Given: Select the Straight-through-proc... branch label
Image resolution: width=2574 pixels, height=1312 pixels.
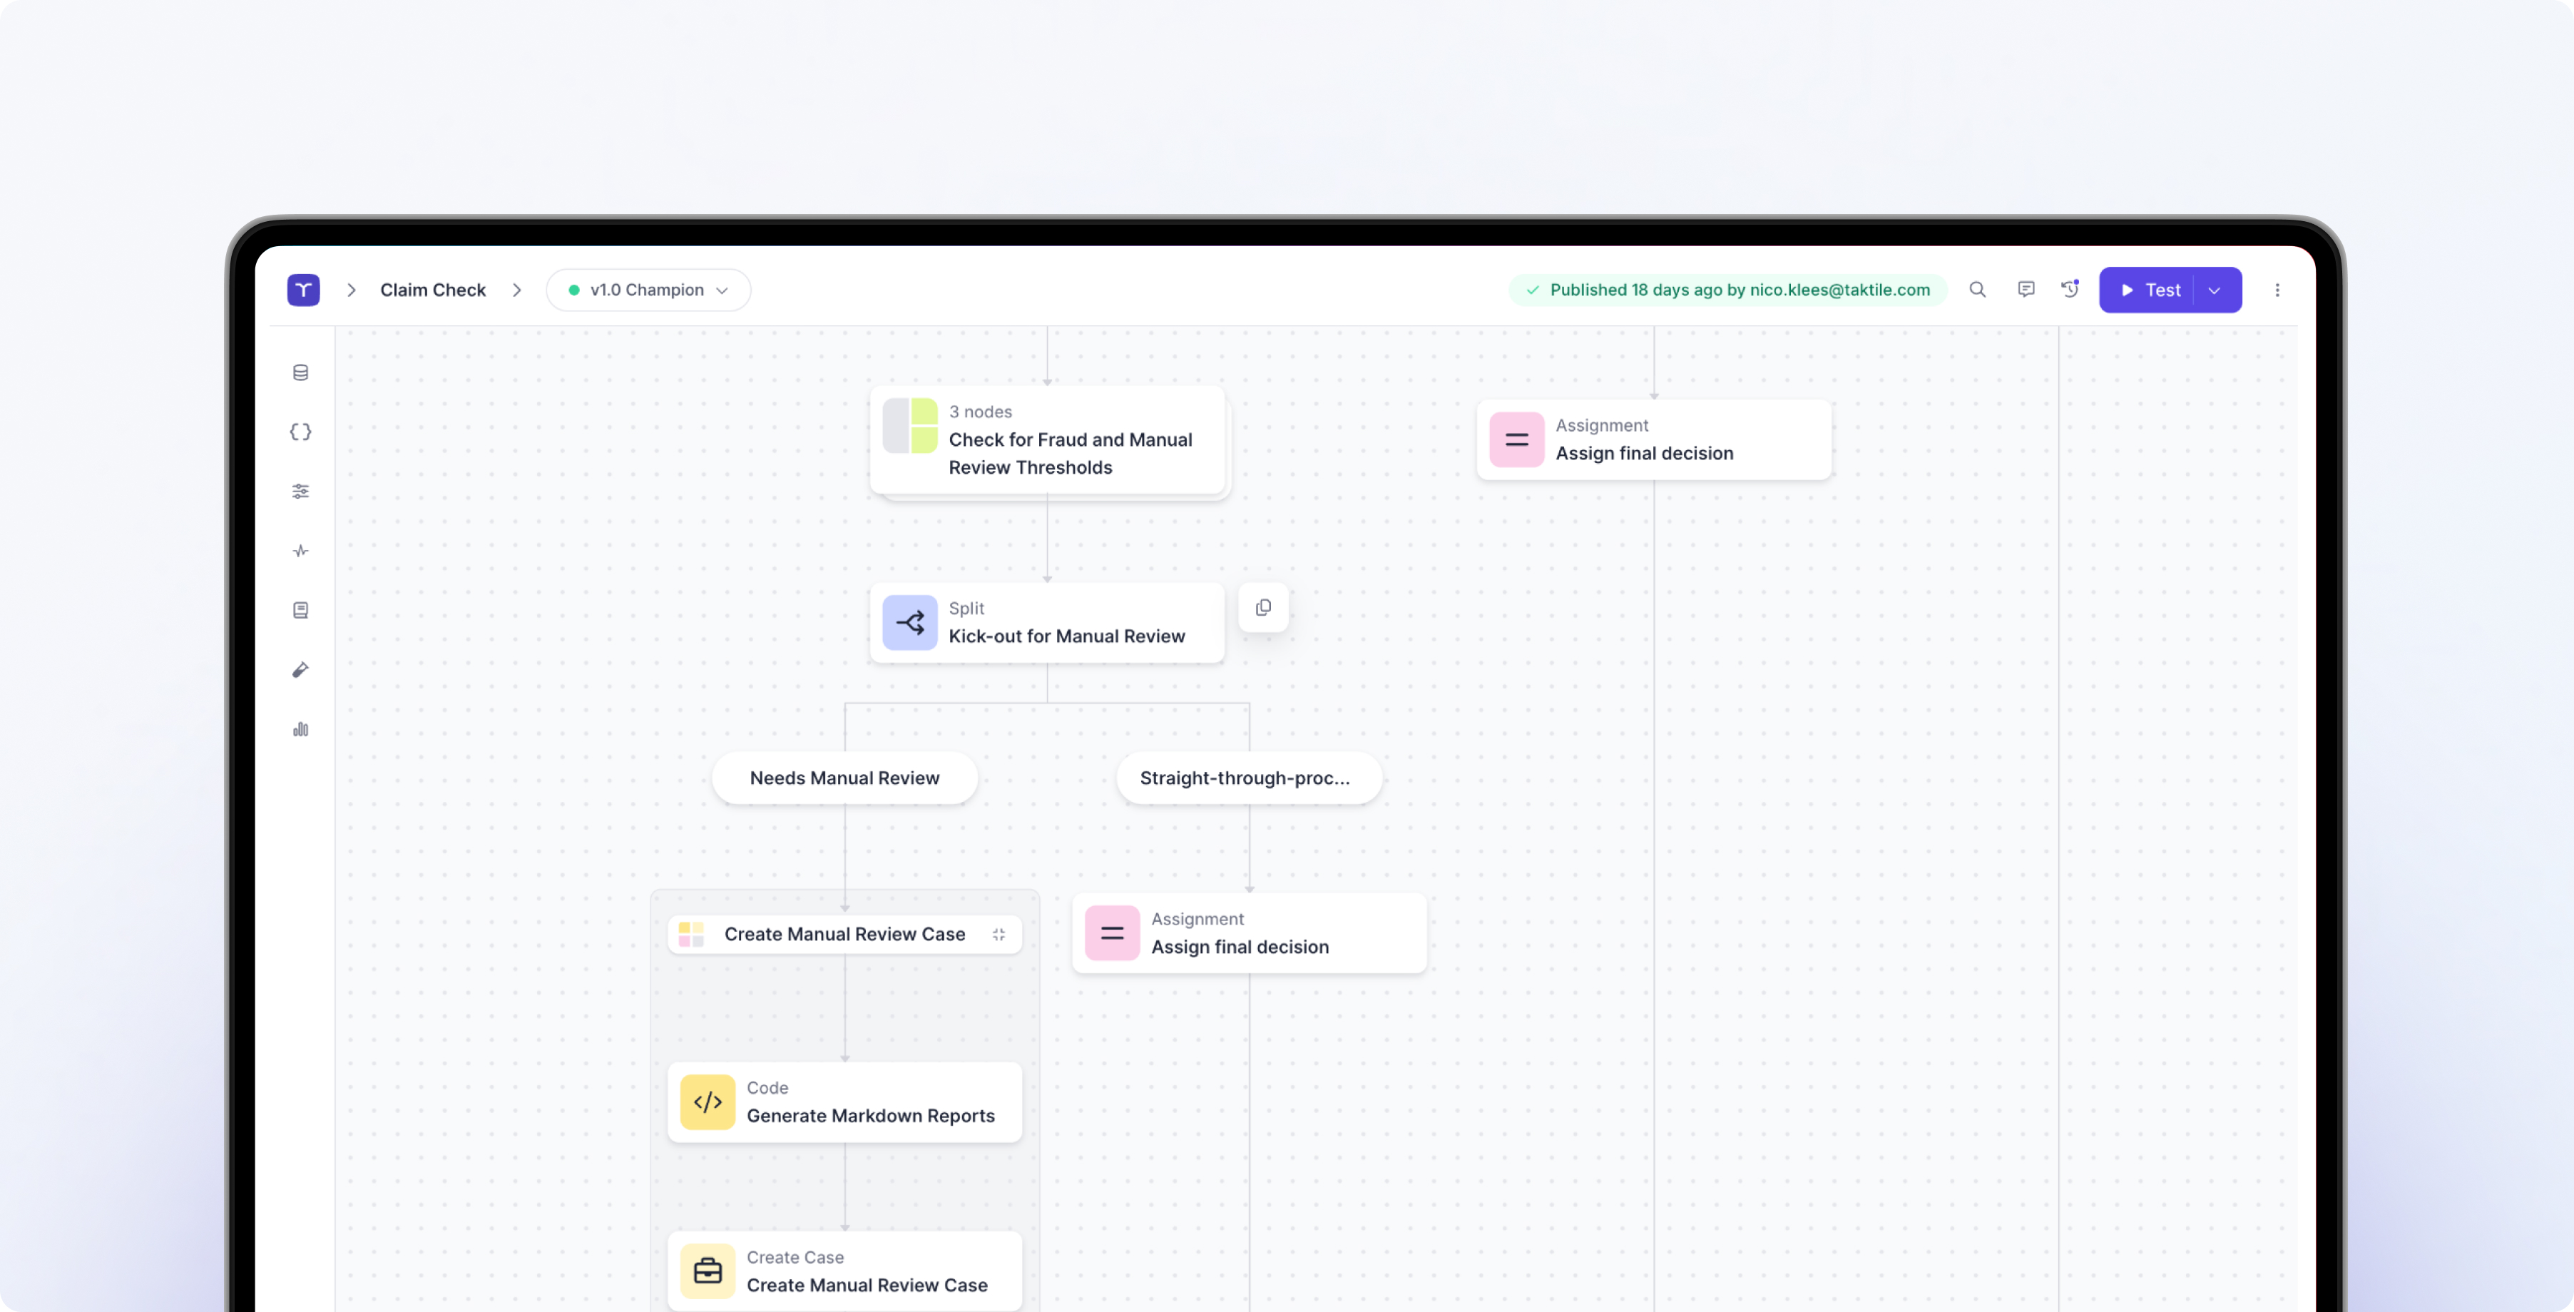Looking at the screenshot, I should click(1247, 778).
